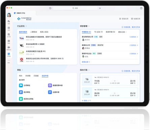Switch to the TS 过会 project tab

click(x=98, y=32)
